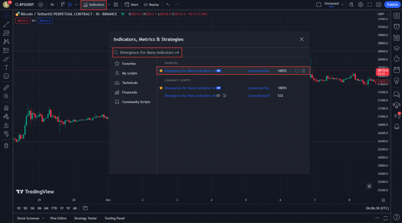
Task: Select the Text drawing tool
Action: pyautogui.click(x=6, y=67)
